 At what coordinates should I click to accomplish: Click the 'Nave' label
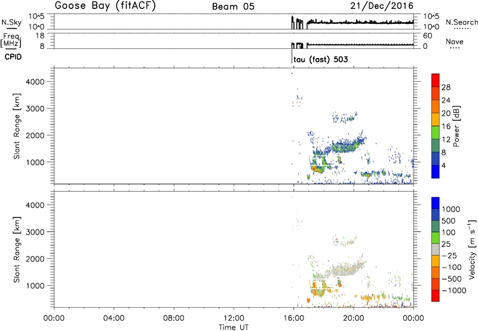click(x=455, y=41)
